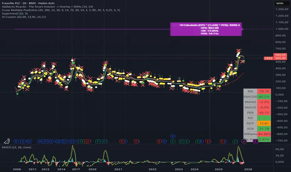Click the RSI value 29.78 cell
Viewport: 291px width, 172px height.
(264, 91)
